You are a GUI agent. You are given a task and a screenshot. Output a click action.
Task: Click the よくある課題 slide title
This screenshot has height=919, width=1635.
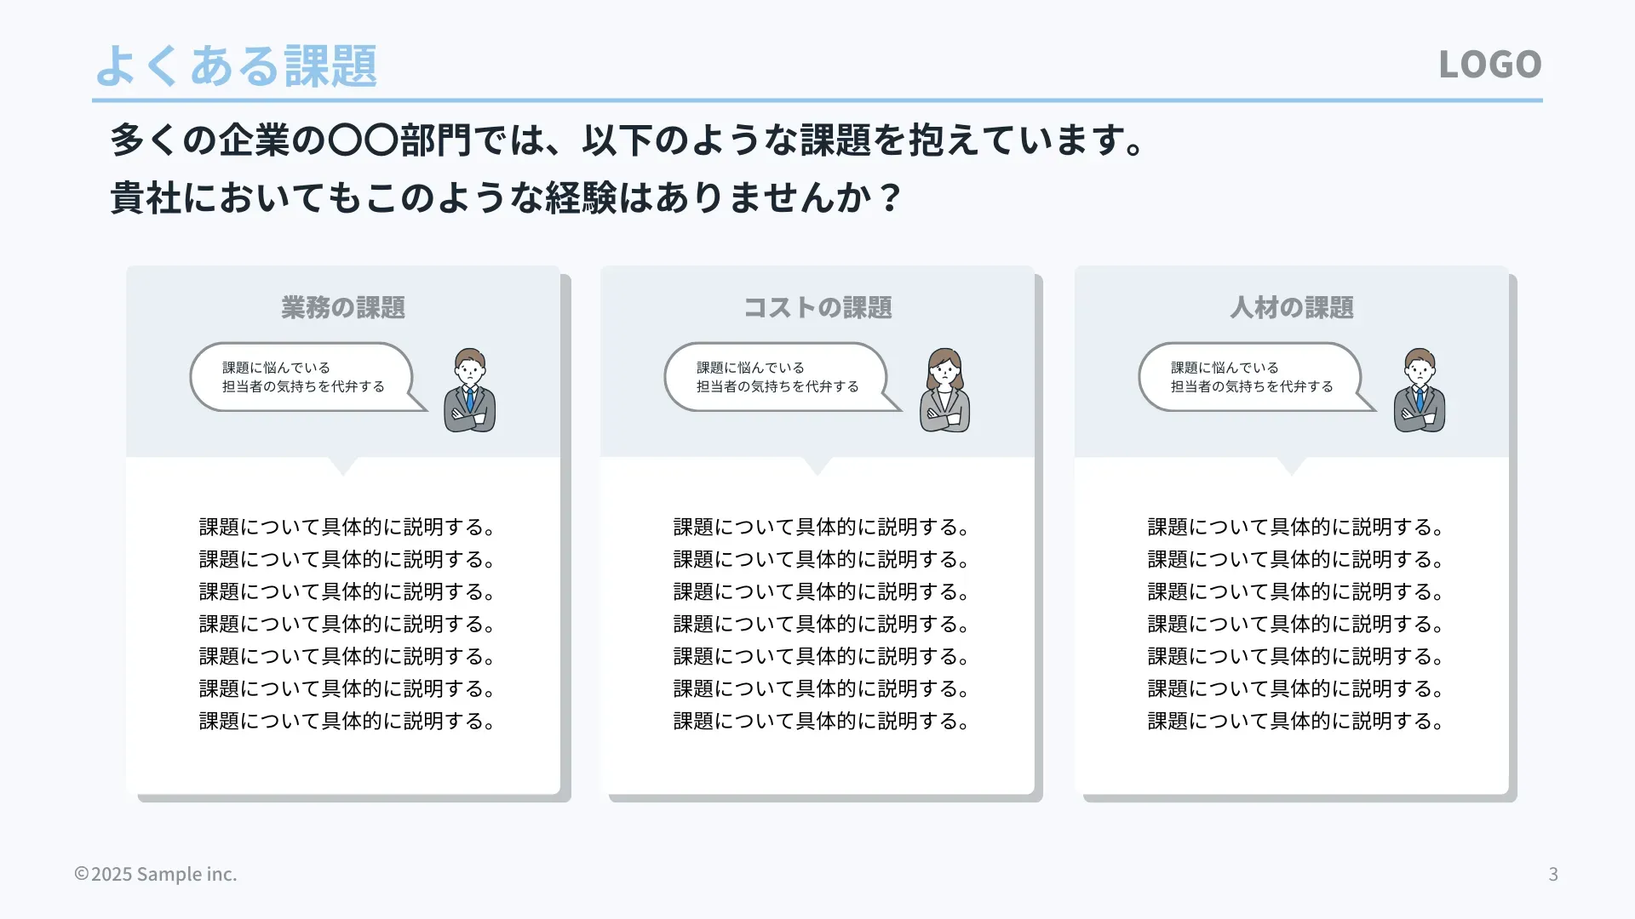(236, 66)
